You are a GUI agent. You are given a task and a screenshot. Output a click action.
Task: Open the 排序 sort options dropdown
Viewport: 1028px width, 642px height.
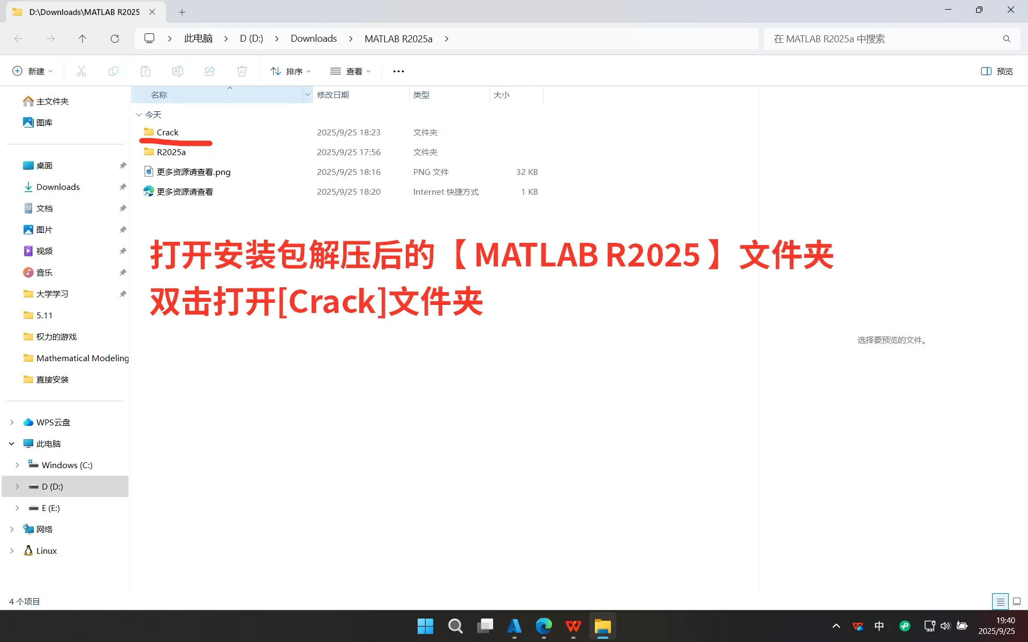pos(290,71)
